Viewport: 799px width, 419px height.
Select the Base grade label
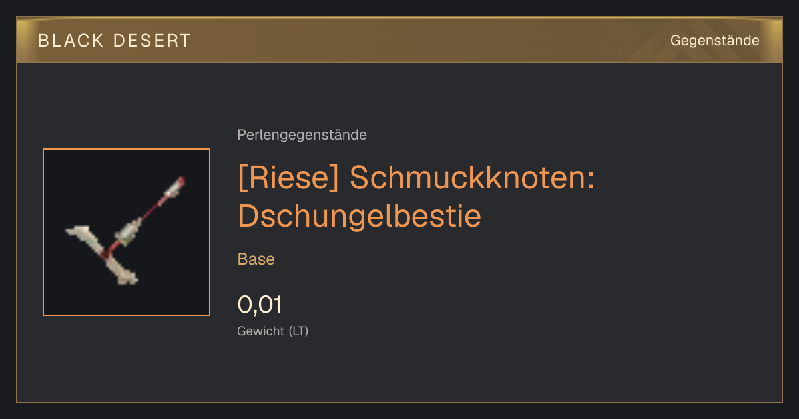coord(256,259)
